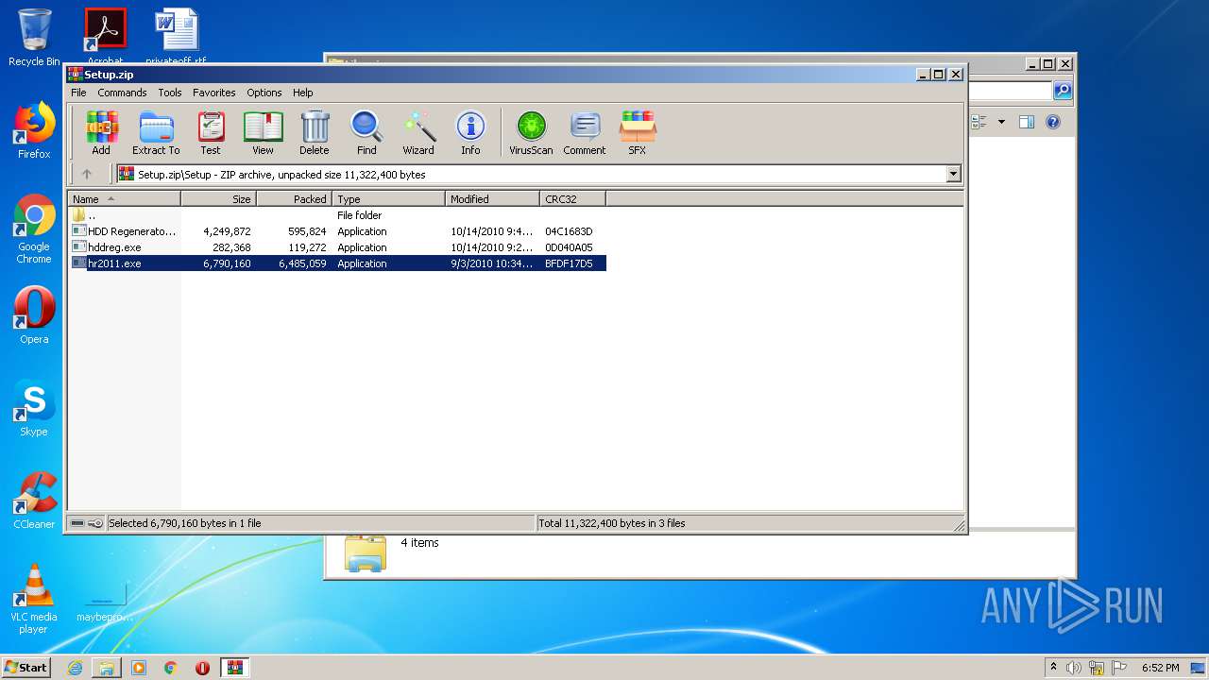This screenshot has height=680, width=1209.
Task: Open the Favorites menu
Action: click(x=214, y=93)
